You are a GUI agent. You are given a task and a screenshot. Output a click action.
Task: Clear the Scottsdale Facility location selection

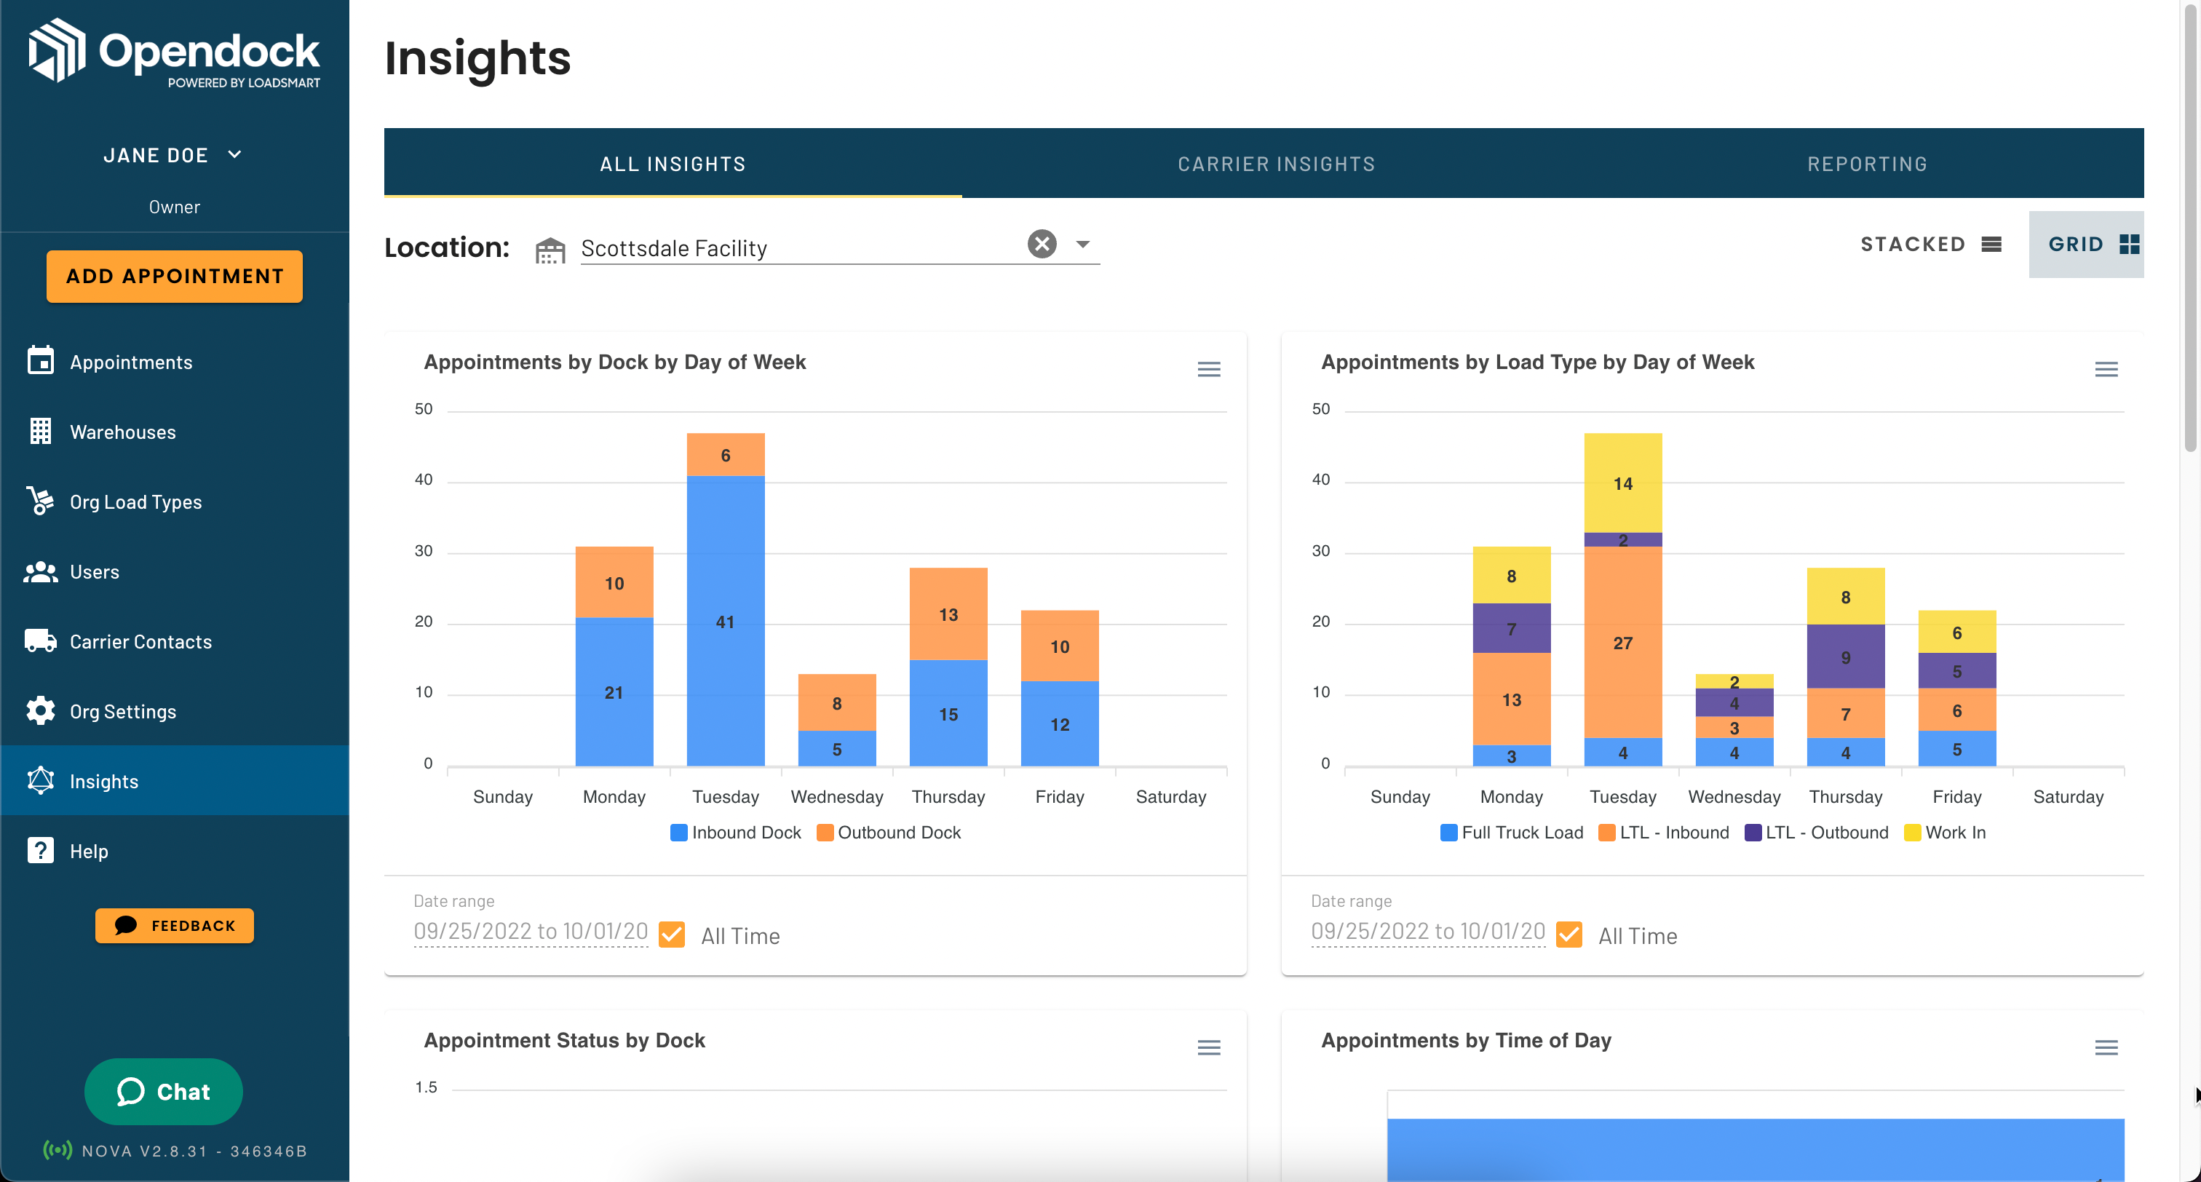(x=1042, y=245)
